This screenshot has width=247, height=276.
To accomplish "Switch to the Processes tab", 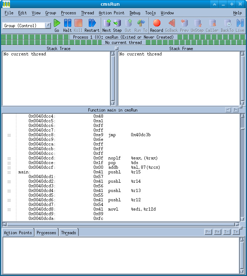I will click(x=46, y=232).
